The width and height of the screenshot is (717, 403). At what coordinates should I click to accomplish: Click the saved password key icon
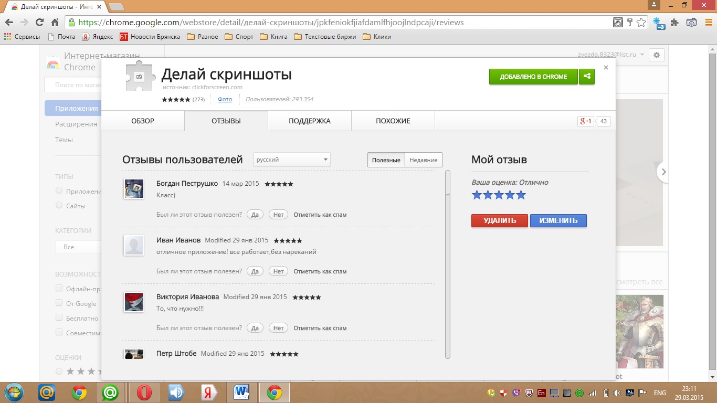(x=630, y=23)
